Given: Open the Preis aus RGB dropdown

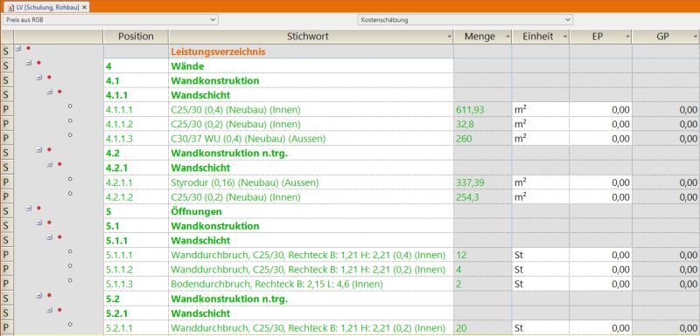Looking at the screenshot, I should click(x=111, y=19).
